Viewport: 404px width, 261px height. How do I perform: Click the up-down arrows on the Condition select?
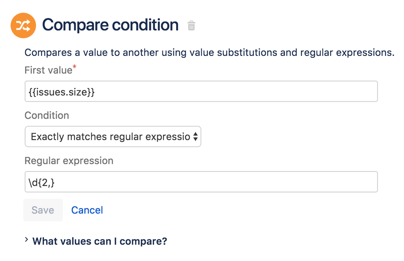point(195,137)
